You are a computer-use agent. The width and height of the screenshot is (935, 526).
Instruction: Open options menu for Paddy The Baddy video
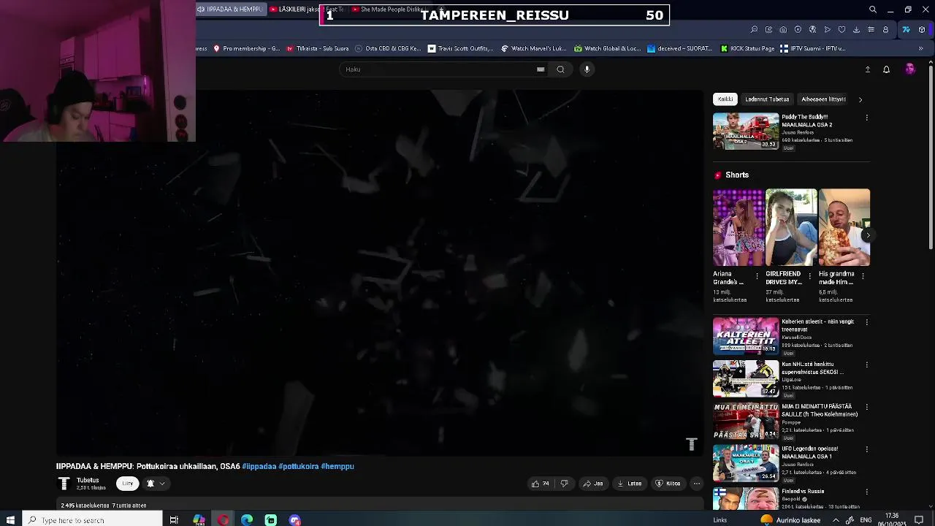click(867, 118)
